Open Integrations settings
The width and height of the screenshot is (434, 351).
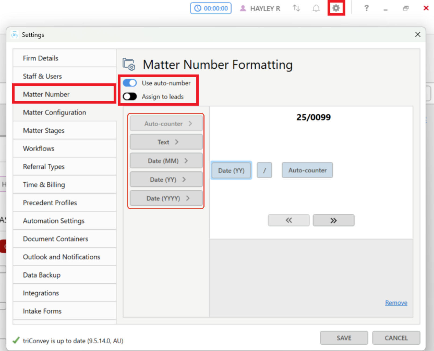64,293
